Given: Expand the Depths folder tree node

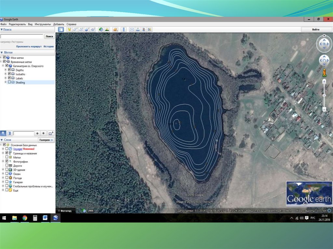Looking at the screenshot, I should click(6, 70).
